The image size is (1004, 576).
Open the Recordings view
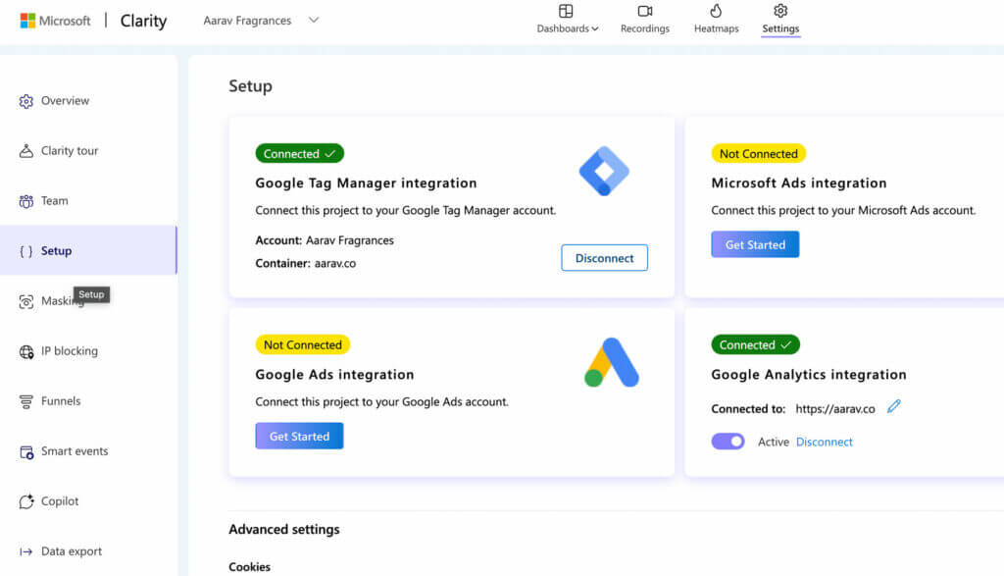coord(644,20)
